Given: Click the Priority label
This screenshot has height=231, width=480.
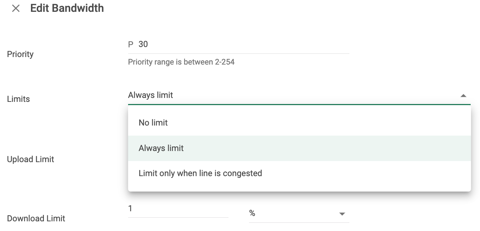Looking at the screenshot, I should click(20, 54).
